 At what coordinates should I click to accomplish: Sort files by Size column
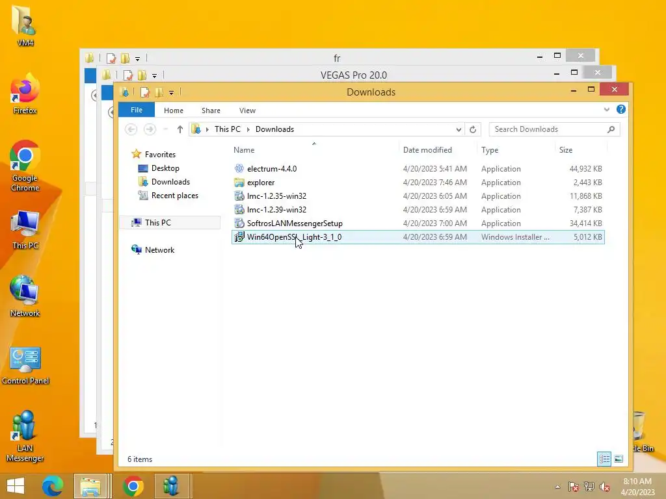581,150
